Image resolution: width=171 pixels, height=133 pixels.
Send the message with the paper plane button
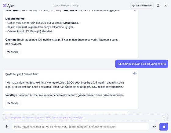click(164, 127)
